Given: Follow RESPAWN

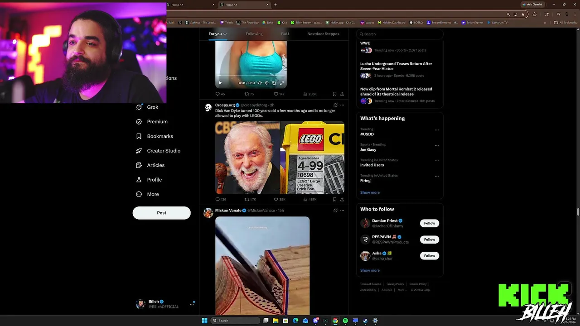Looking at the screenshot, I should click(x=430, y=240).
